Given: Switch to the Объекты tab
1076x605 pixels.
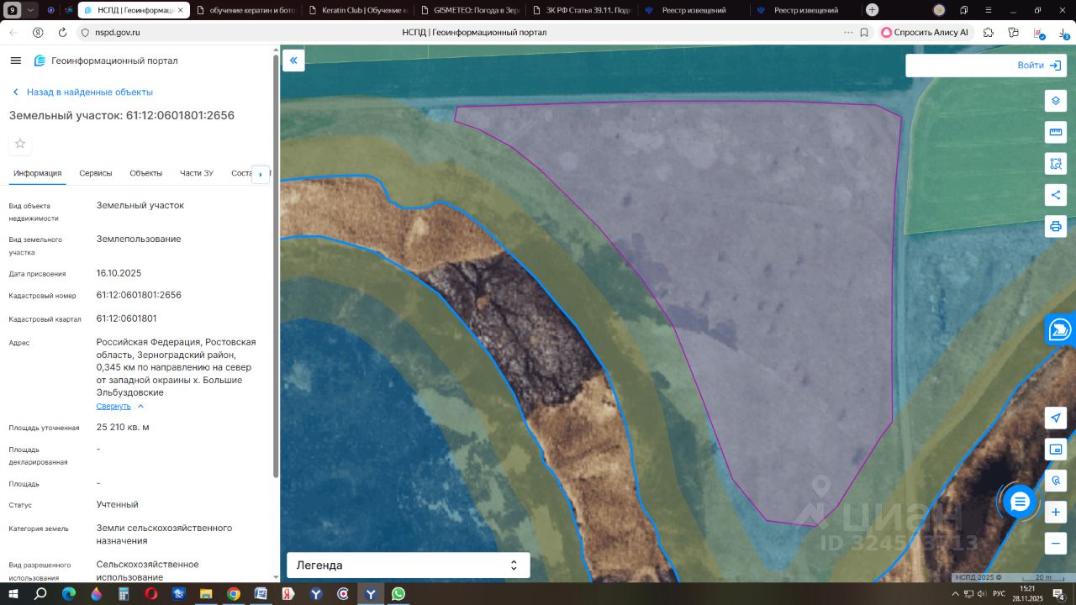Looking at the screenshot, I should pyautogui.click(x=146, y=173).
